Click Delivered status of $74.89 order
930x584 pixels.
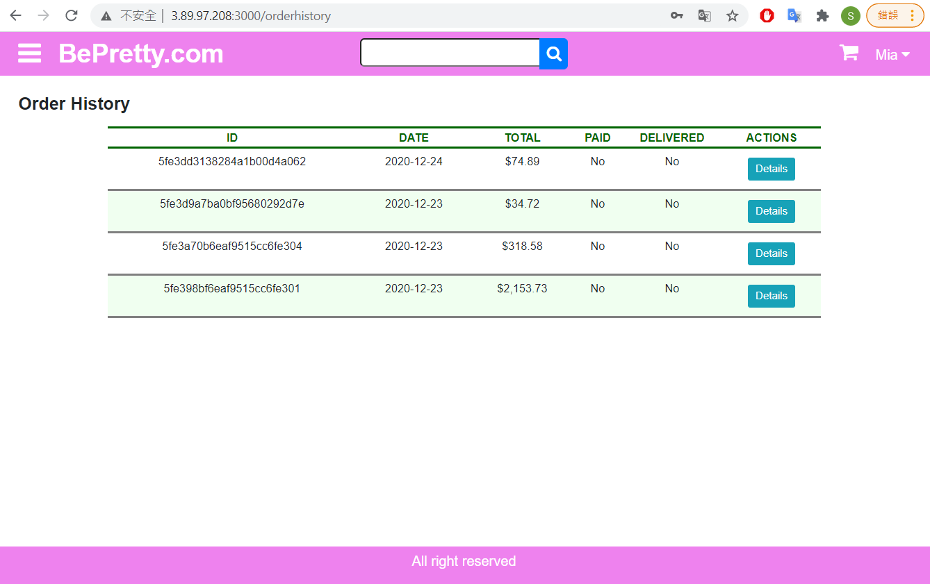(x=671, y=161)
